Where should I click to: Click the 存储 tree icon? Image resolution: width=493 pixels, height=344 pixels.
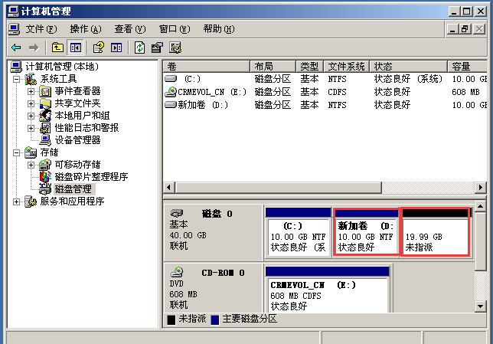31,152
